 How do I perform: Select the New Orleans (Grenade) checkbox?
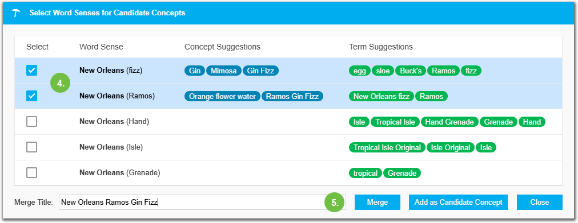pos(32,173)
